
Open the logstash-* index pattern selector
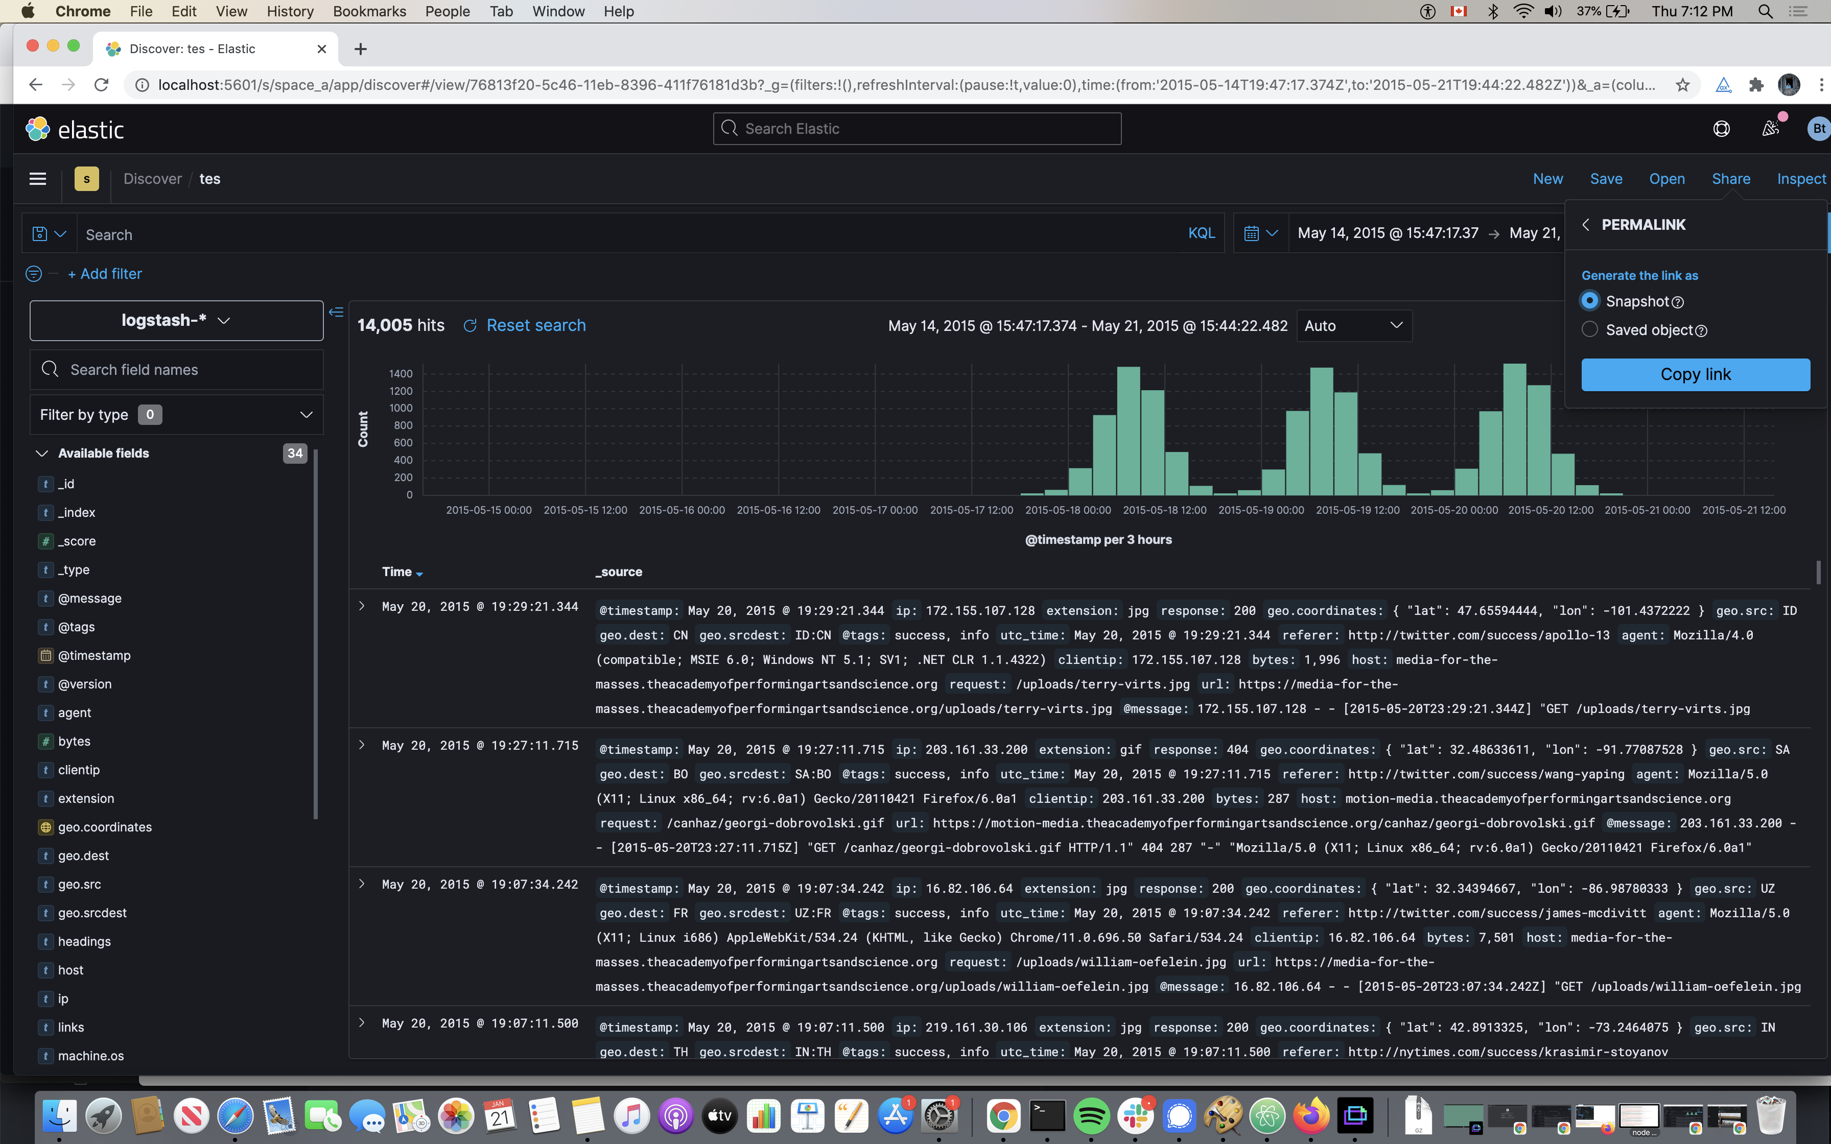tap(176, 320)
